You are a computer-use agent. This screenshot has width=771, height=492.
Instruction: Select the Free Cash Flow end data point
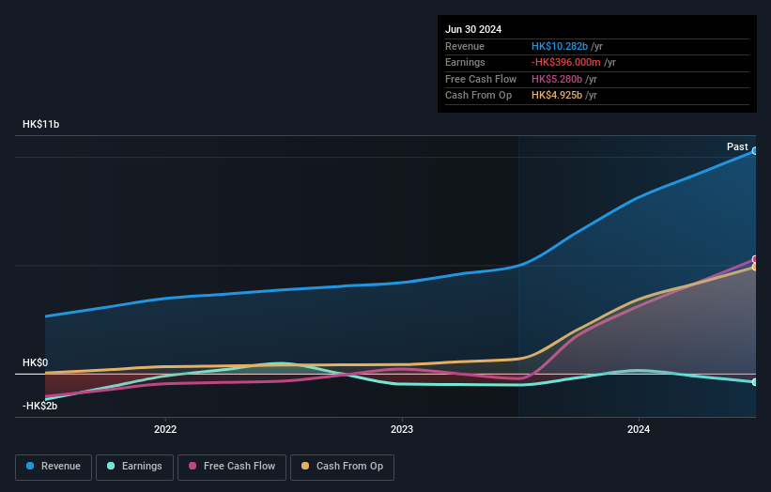point(754,259)
